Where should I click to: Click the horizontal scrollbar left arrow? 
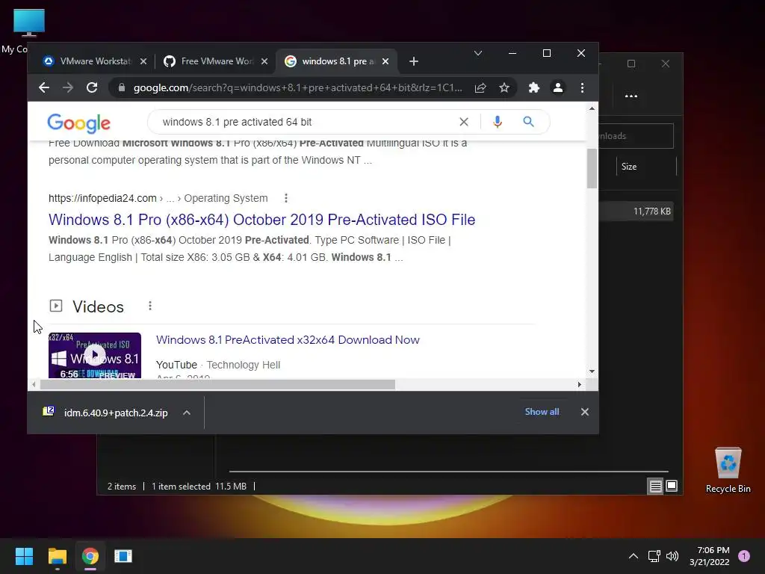pos(34,385)
